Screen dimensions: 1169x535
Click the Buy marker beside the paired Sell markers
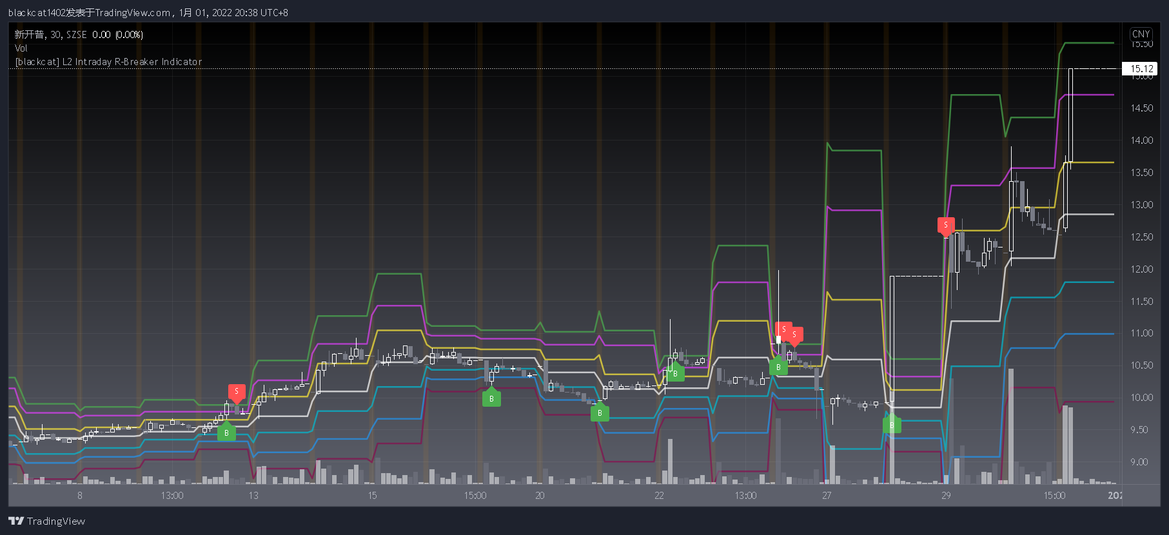click(x=778, y=366)
